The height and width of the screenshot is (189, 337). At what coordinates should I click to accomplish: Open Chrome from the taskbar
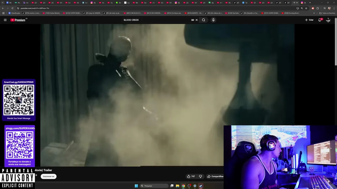pos(183,186)
